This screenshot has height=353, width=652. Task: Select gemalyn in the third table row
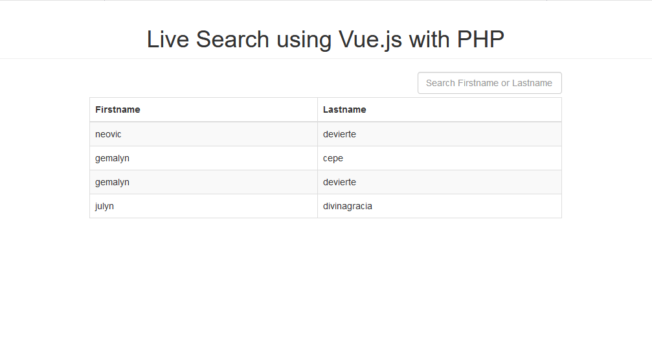coord(112,182)
